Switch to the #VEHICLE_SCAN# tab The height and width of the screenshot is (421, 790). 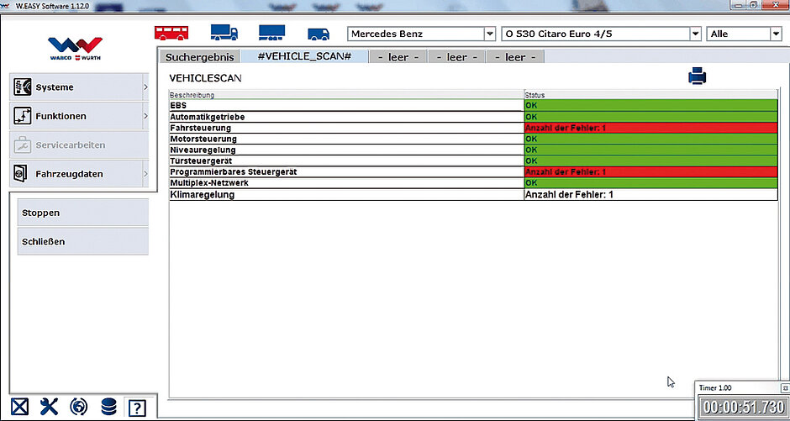click(303, 57)
